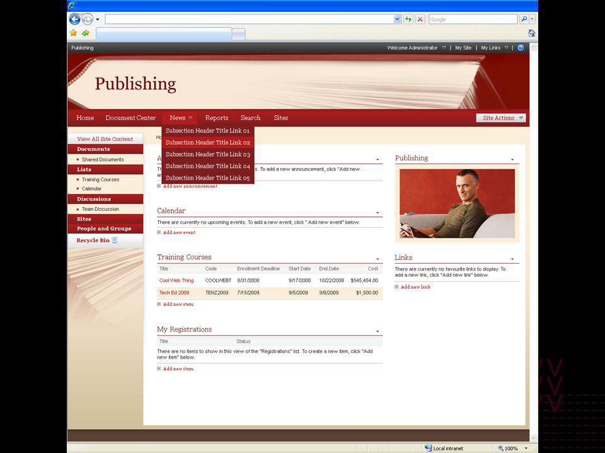Select Subsection Header Title Link 03
The width and height of the screenshot is (605, 453).
tap(207, 155)
